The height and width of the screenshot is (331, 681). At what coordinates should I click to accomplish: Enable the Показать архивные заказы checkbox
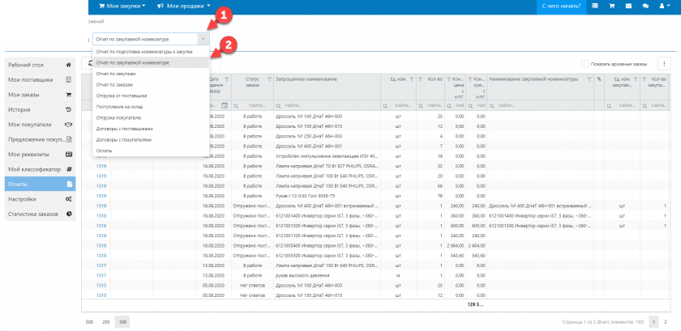(x=586, y=64)
